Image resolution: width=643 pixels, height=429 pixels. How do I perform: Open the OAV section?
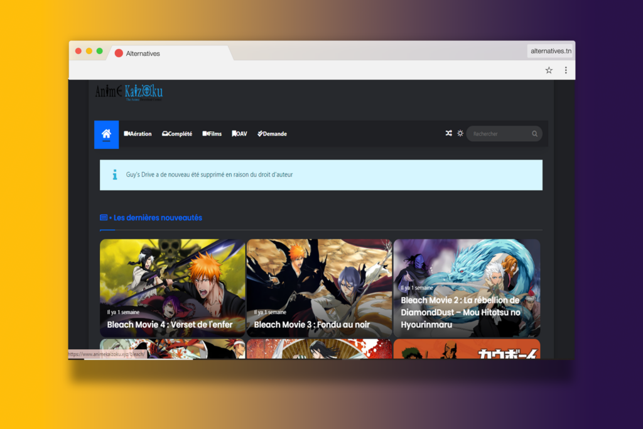point(239,134)
